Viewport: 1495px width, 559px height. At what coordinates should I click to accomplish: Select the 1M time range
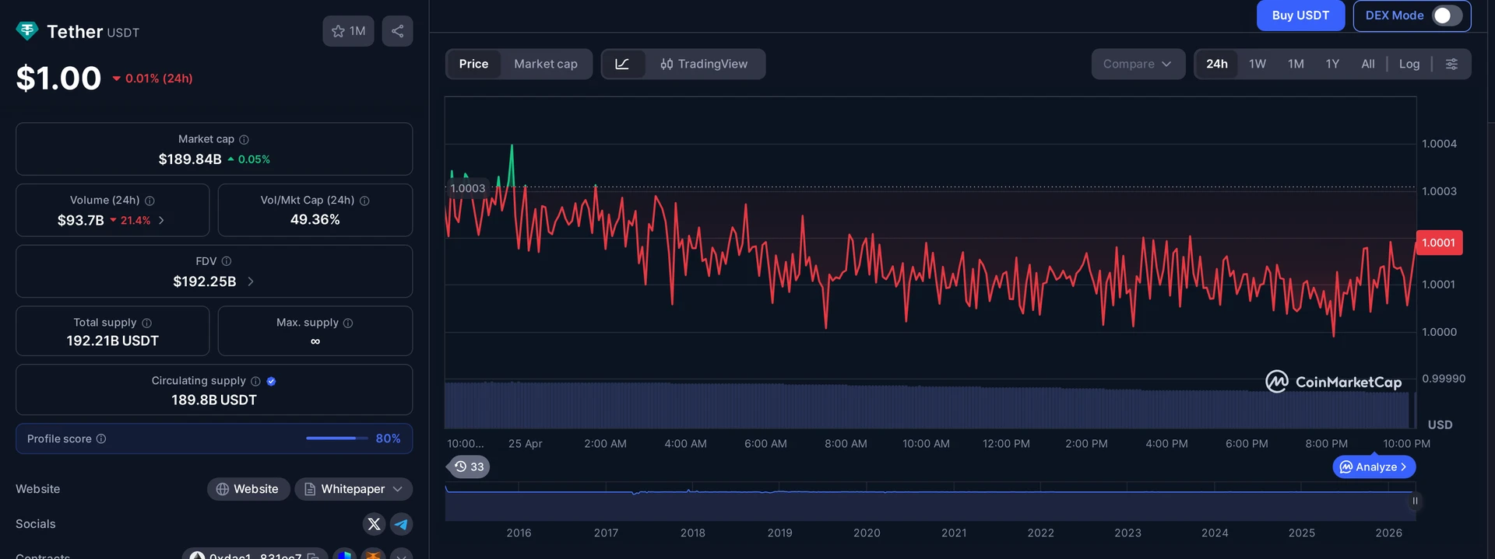tap(1296, 64)
